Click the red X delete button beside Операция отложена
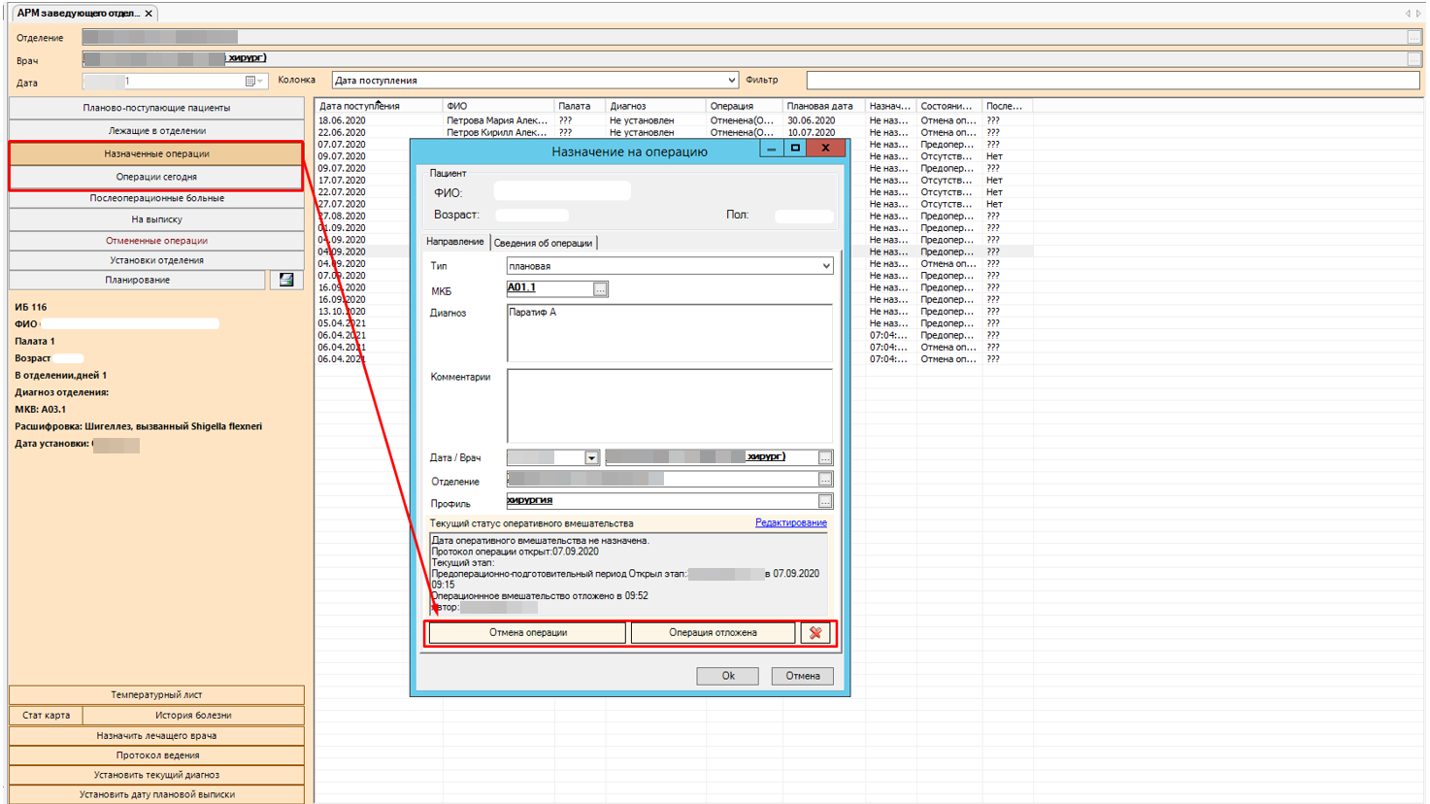1430x804 pixels. 815,633
